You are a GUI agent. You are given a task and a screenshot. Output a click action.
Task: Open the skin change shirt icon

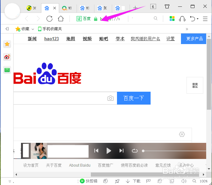[x=167, y=6]
